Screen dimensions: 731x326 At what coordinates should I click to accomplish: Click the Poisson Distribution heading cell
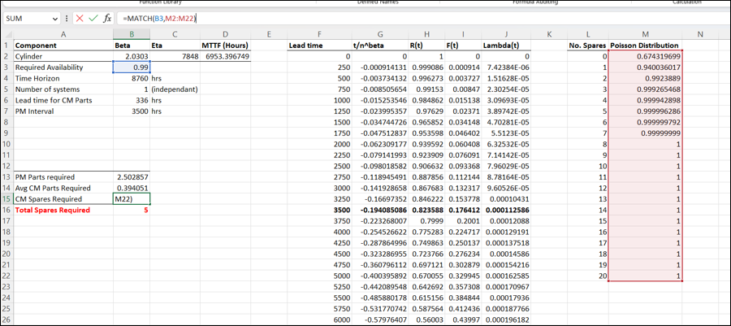(645, 46)
